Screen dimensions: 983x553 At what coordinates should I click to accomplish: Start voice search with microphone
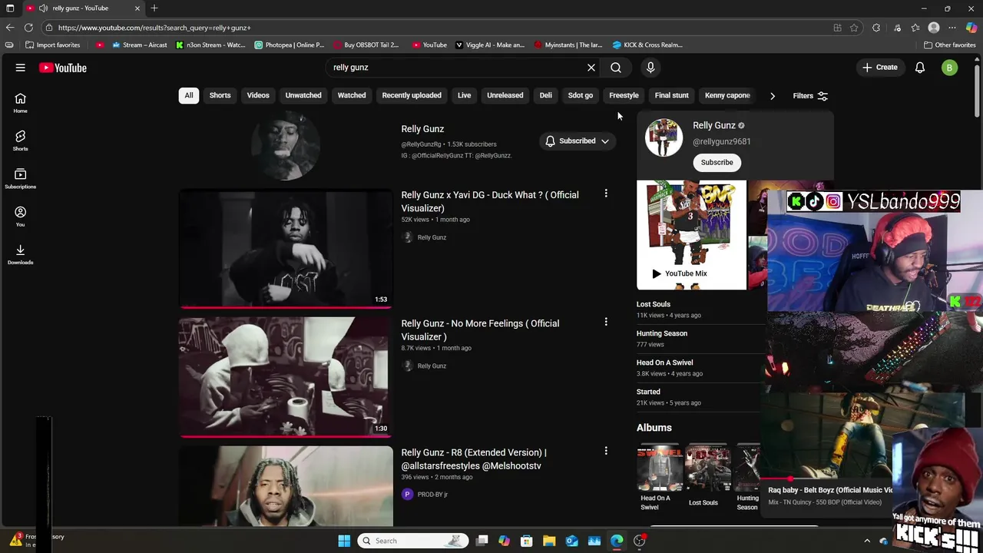click(x=650, y=68)
